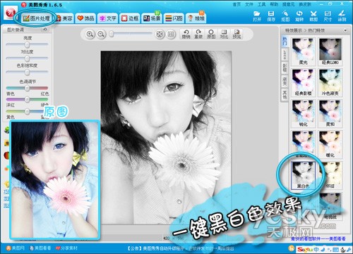Open the 工具 menu
The width and height of the screenshot is (353, 254).
point(261,4)
